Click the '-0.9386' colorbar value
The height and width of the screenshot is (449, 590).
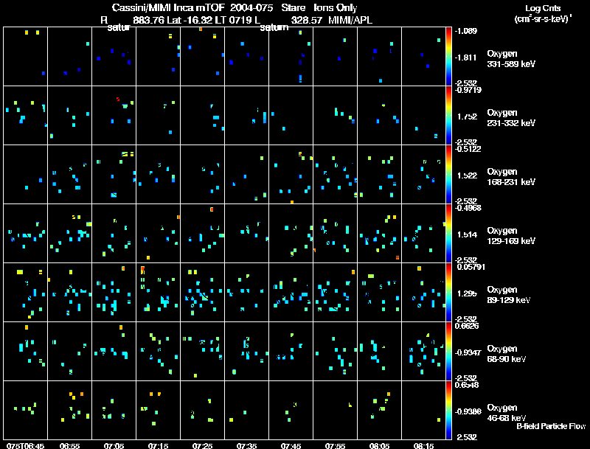tap(468, 411)
